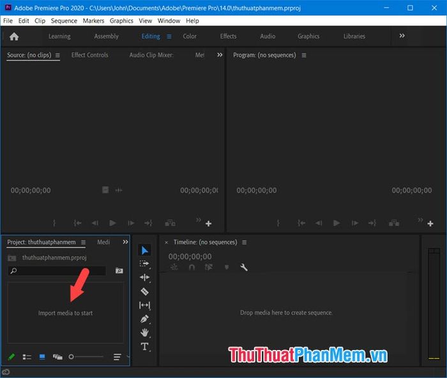447x378 pixels.
Task: Switch to the Assembly workspace
Action: click(x=106, y=36)
